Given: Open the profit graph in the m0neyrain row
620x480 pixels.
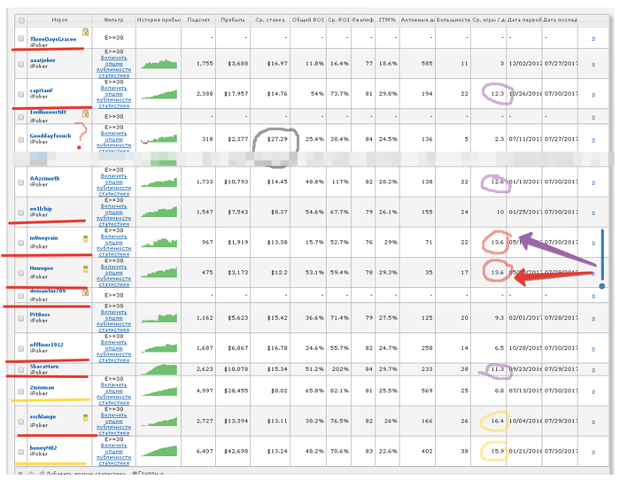Looking at the screenshot, I should pyautogui.click(x=159, y=243).
